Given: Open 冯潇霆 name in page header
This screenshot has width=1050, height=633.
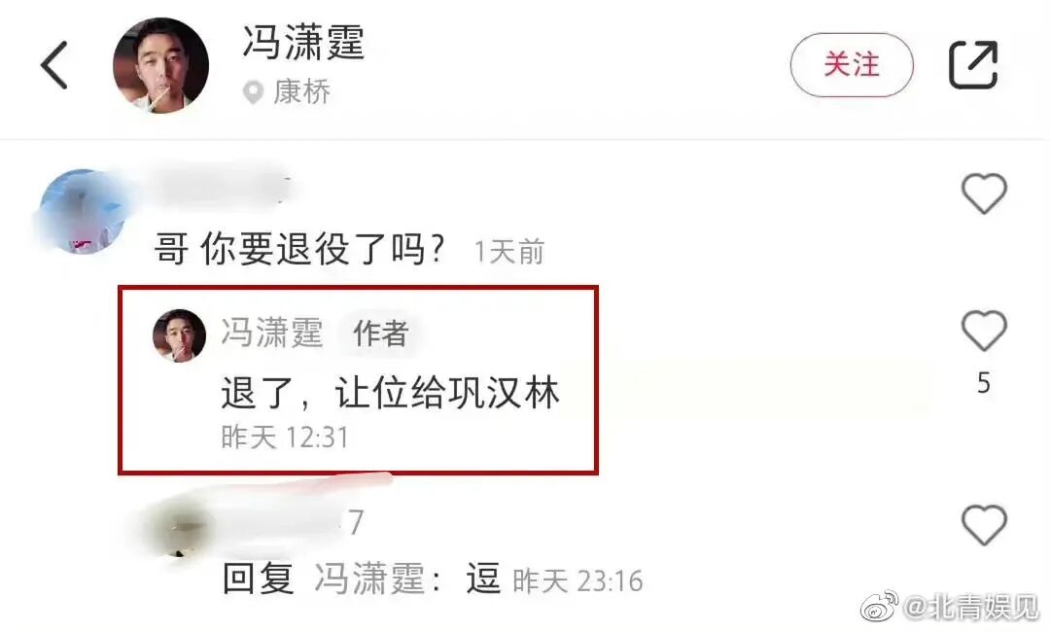Looking at the screenshot, I should (303, 42).
